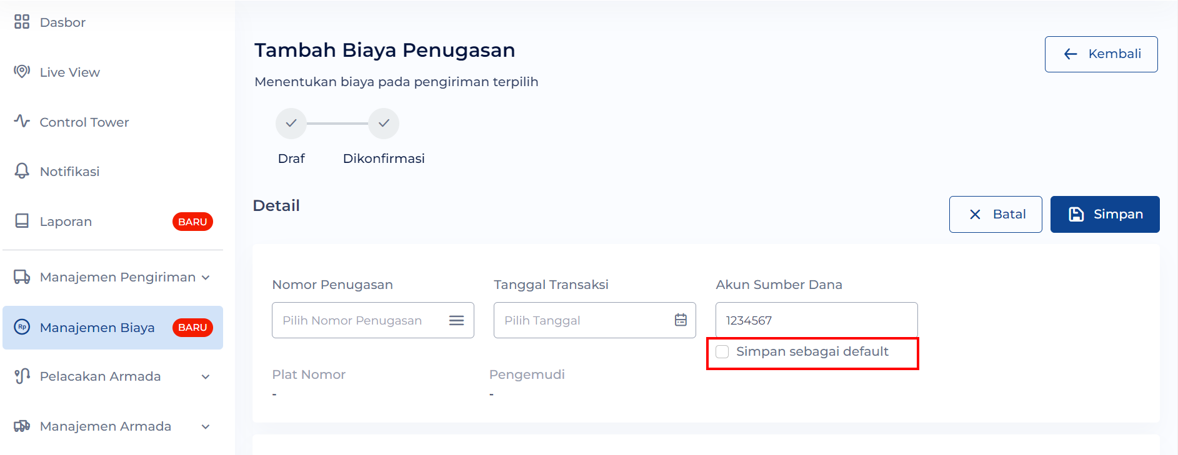Click the Kembali back button

point(1101,54)
